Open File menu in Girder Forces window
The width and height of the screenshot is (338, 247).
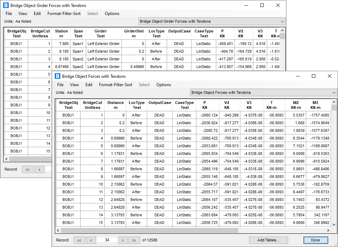click(x=9, y=14)
